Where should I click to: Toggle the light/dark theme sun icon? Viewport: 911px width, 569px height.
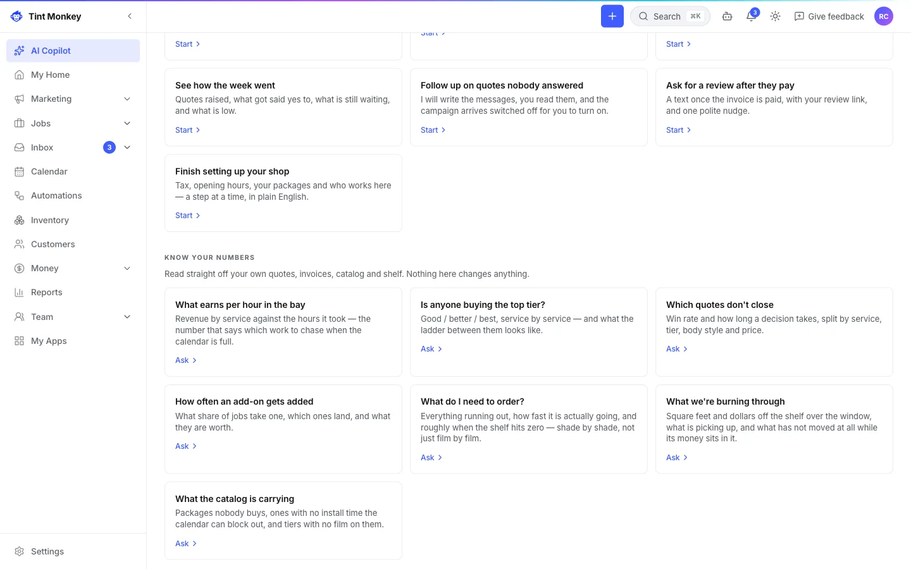pos(776,16)
